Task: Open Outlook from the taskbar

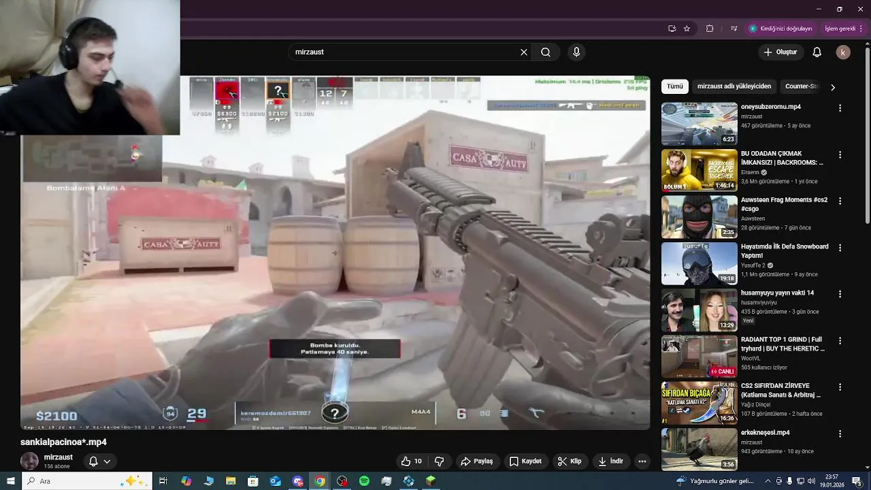Action: pyautogui.click(x=275, y=481)
